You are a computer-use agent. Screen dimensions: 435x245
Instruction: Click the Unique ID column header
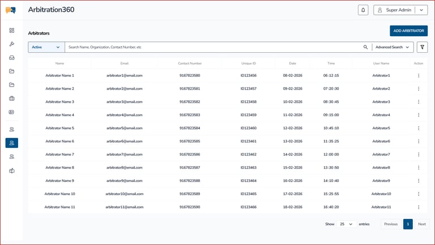click(249, 64)
